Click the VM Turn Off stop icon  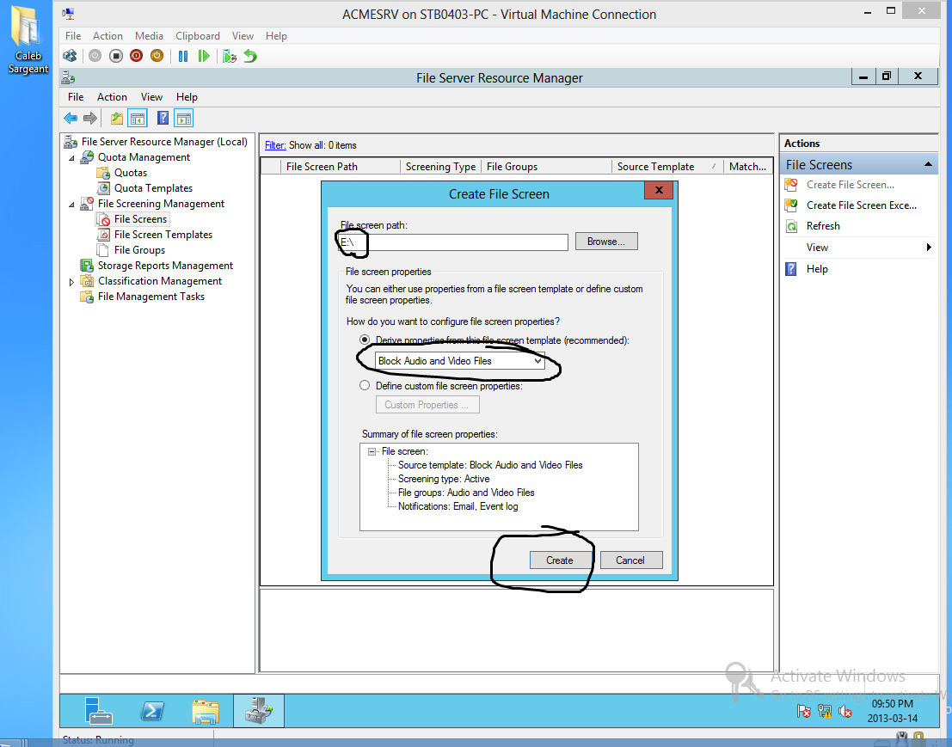point(116,57)
